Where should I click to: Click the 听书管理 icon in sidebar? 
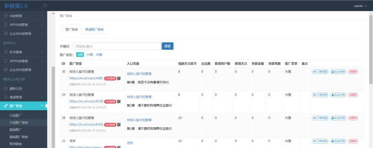pos(6,52)
